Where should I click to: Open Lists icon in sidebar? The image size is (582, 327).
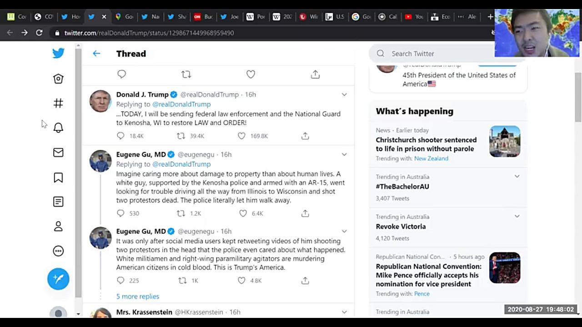pos(58,202)
